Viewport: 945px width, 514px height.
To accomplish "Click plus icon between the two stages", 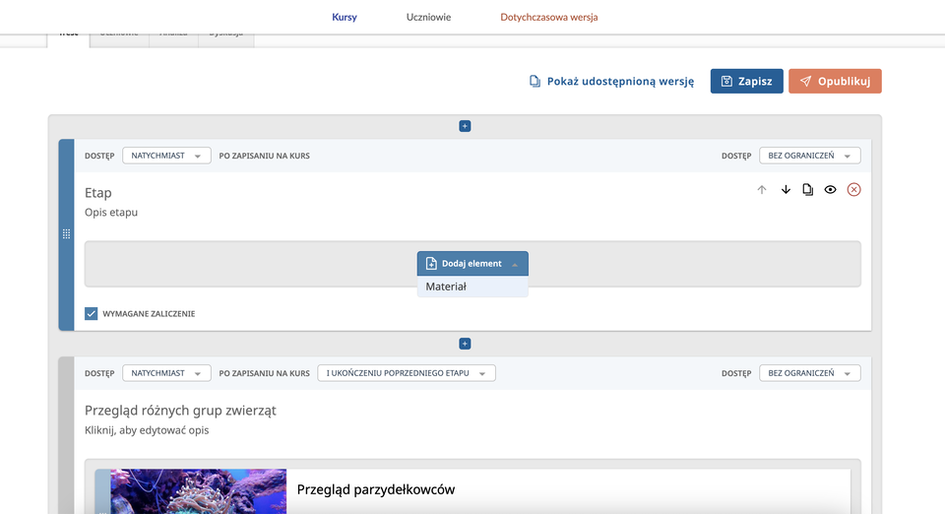I will click(x=465, y=344).
